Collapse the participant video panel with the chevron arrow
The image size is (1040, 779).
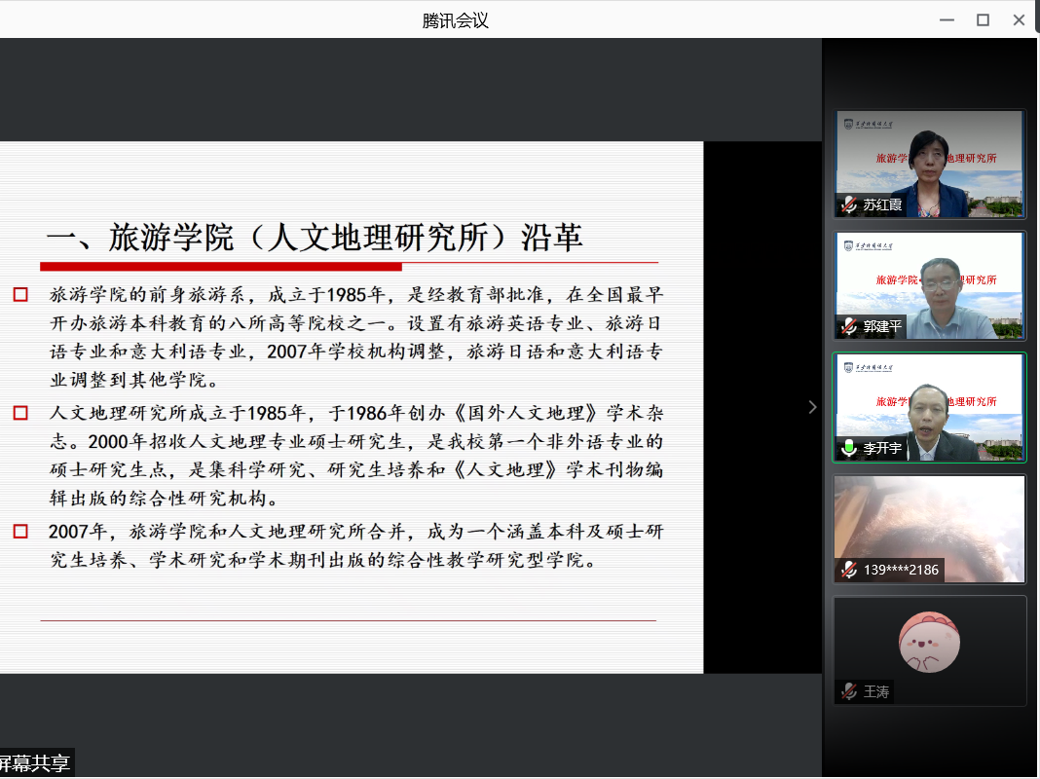(x=812, y=407)
